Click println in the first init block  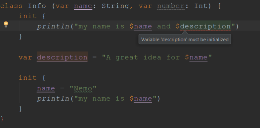(53, 26)
